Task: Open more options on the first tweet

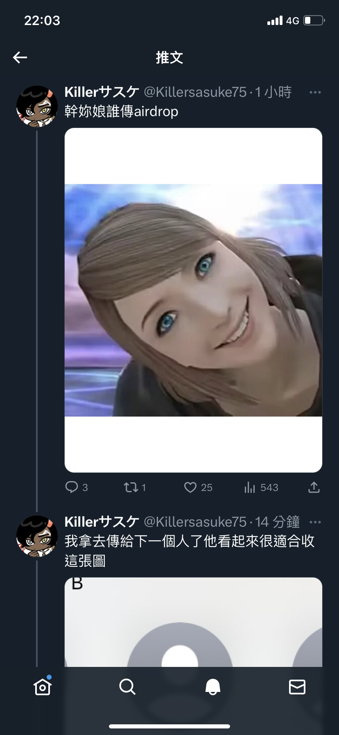Action: pyautogui.click(x=315, y=92)
